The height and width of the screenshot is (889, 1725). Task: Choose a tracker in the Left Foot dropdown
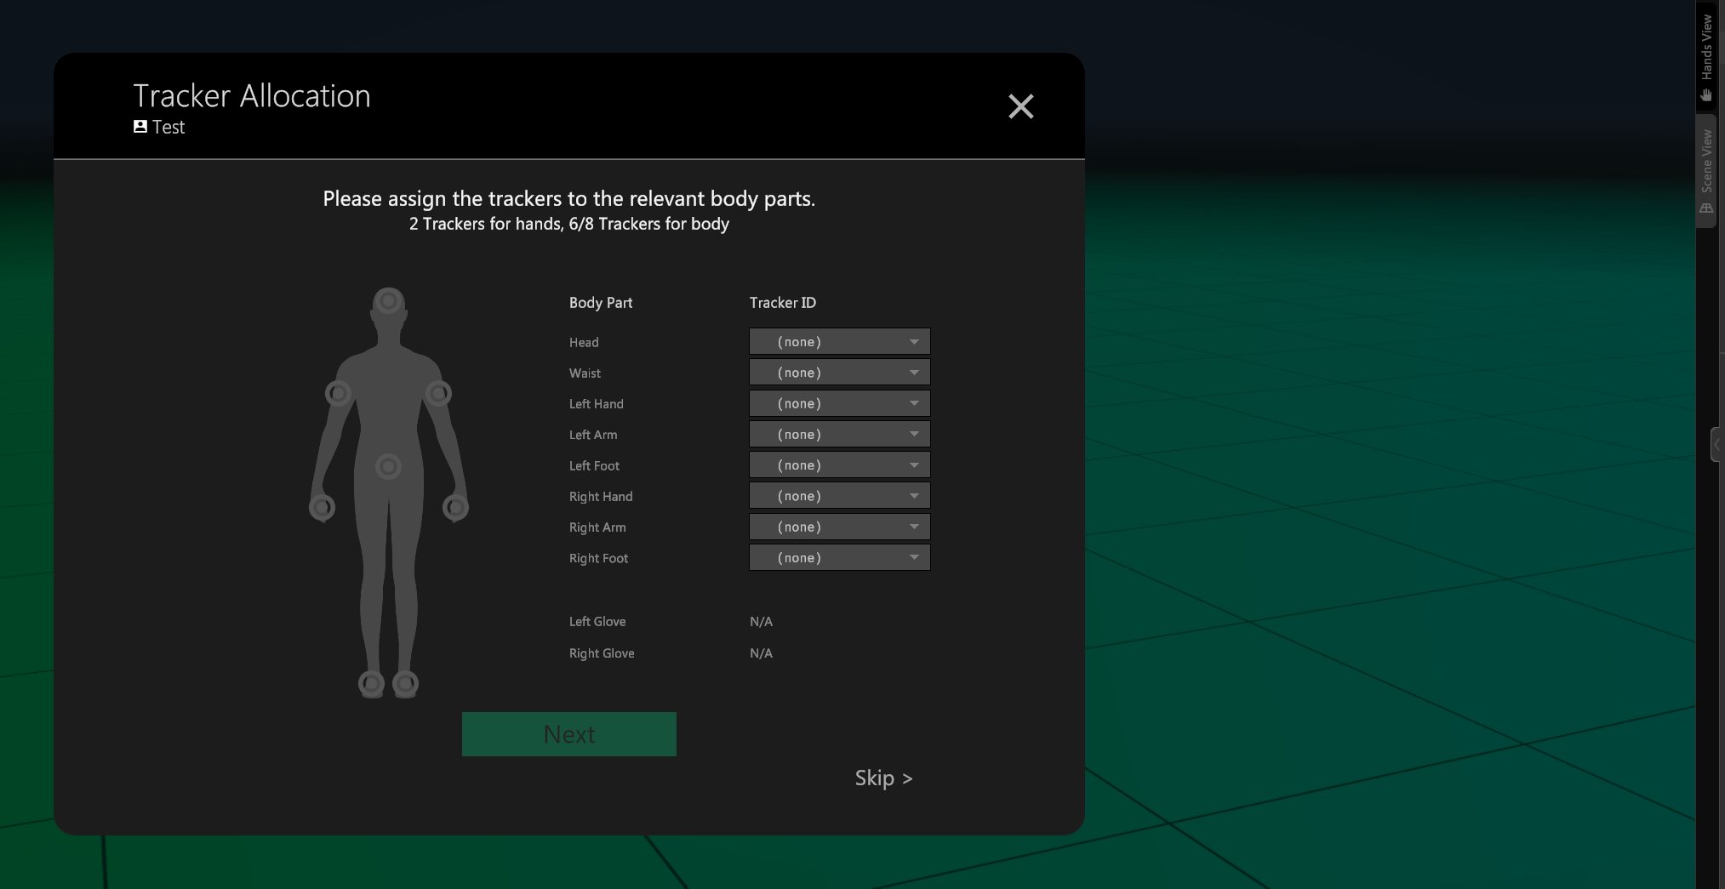(x=839, y=465)
